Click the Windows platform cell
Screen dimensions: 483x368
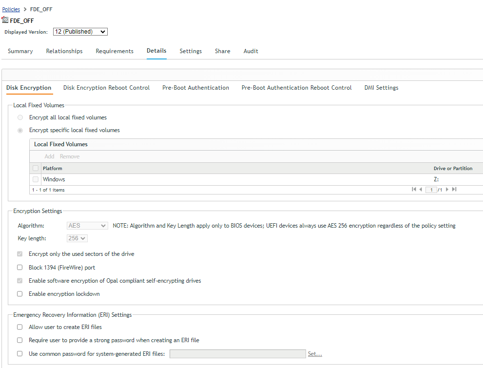(54, 179)
